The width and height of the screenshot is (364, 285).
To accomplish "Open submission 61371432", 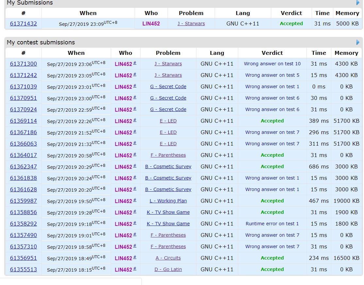I will (24, 24).
